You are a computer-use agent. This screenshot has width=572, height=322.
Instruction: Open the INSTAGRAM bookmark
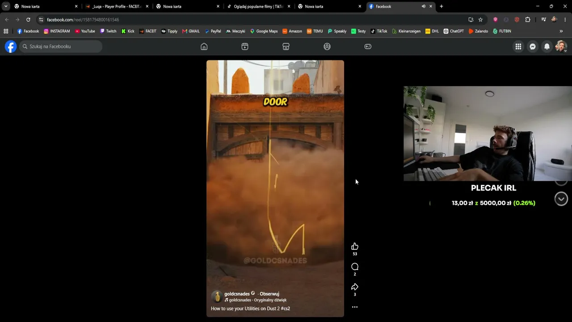[x=57, y=31]
